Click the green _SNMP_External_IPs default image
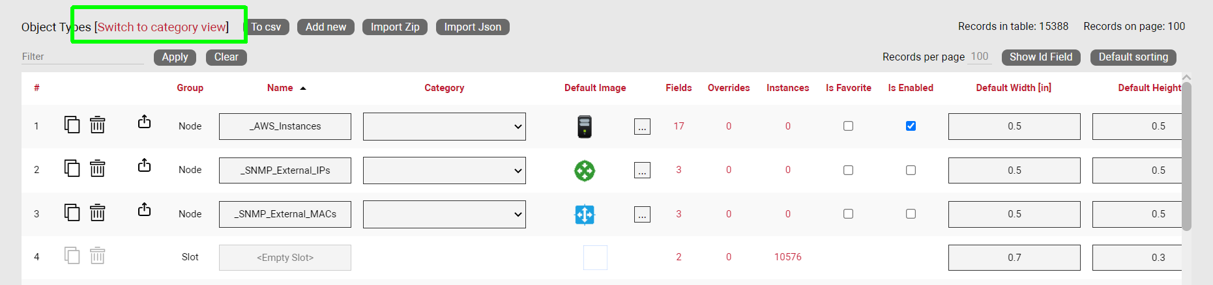Viewport: 1213px width, 285px height. pos(585,170)
